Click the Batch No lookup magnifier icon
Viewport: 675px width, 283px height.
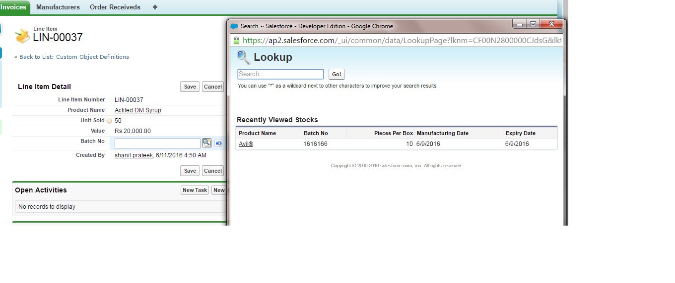point(206,143)
